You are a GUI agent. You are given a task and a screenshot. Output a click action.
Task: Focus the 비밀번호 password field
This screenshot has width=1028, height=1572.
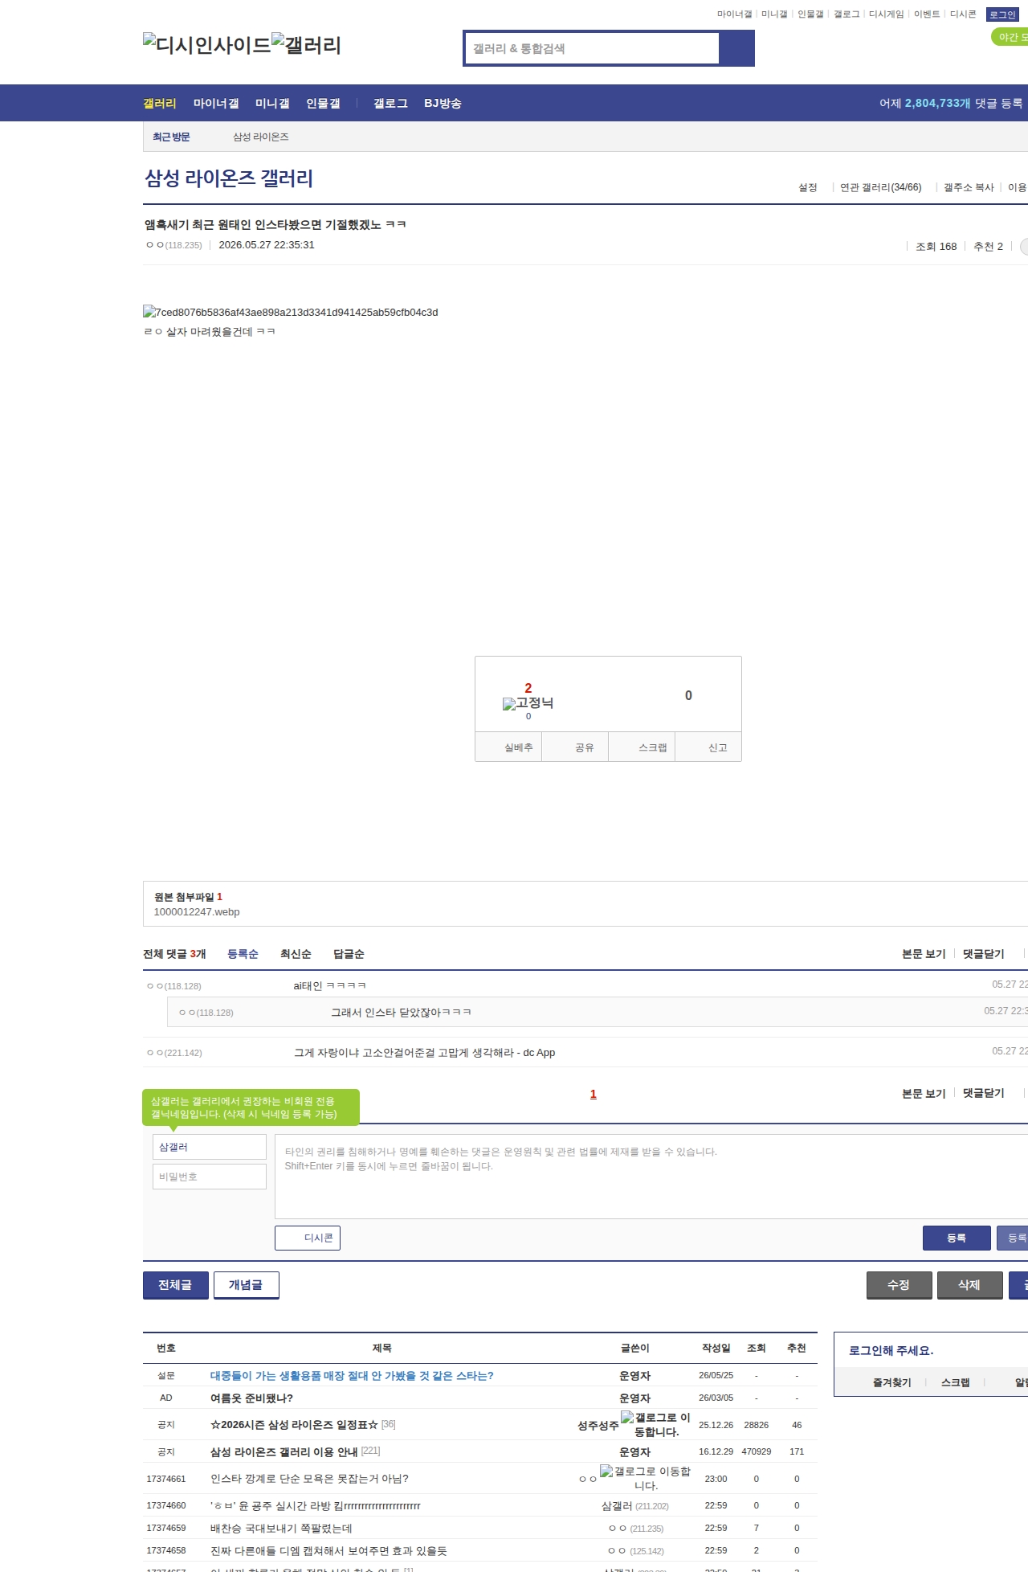210,1177
